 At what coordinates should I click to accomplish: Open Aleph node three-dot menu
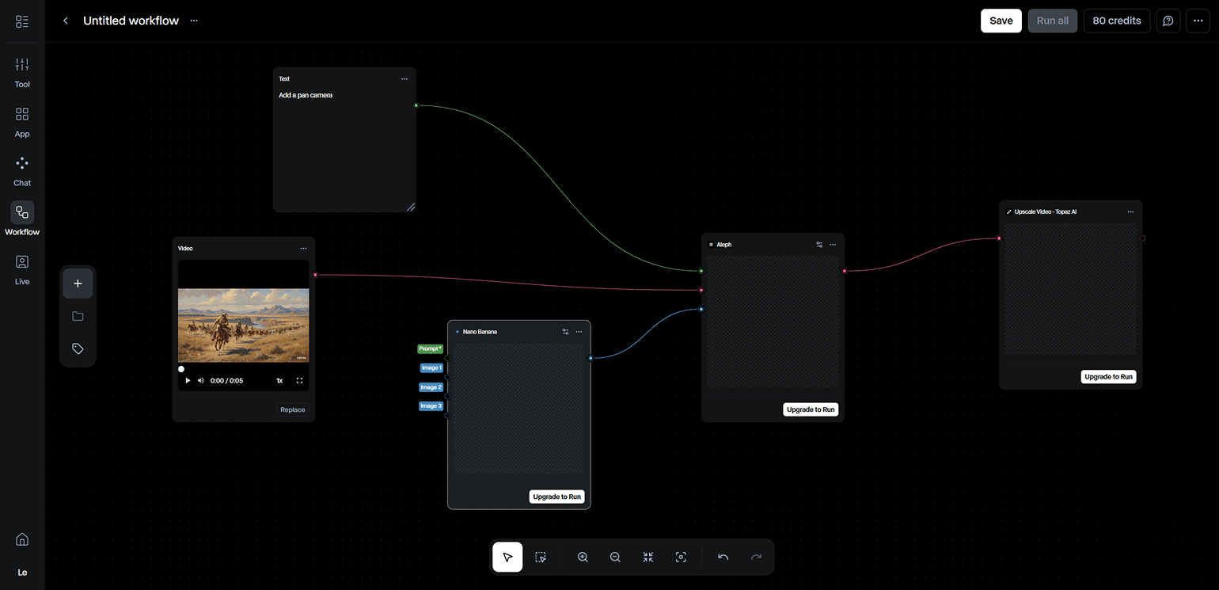pos(833,245)
